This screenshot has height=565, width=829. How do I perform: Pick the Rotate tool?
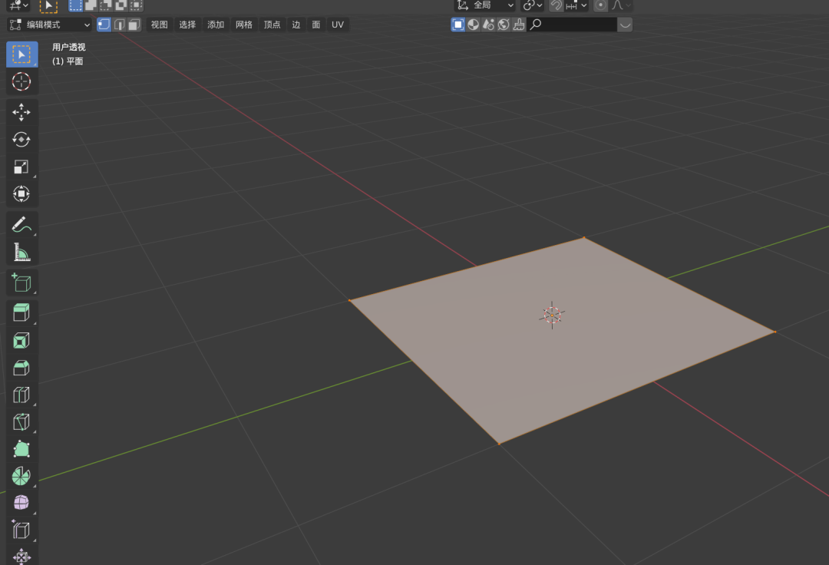[21, 140]
